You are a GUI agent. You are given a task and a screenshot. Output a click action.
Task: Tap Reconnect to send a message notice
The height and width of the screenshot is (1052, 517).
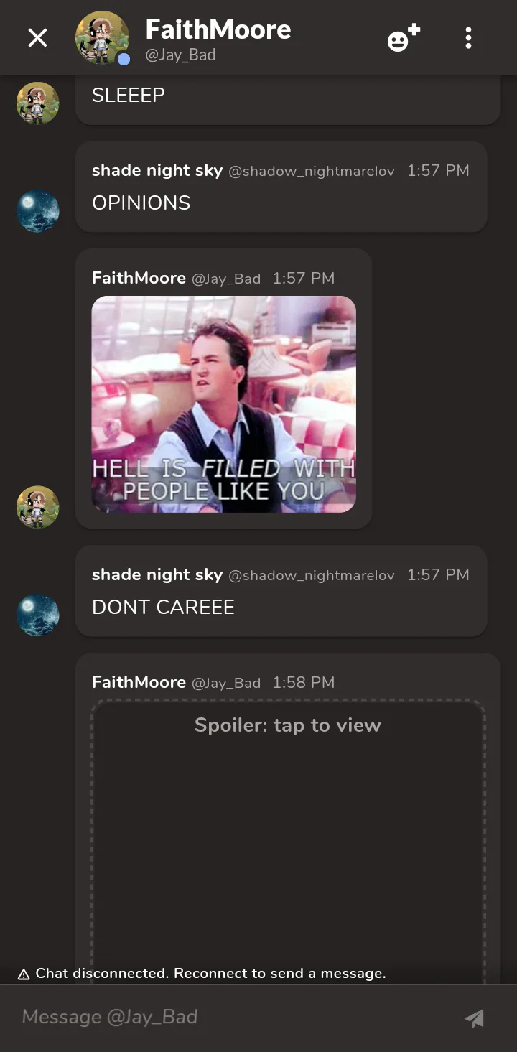coord(280,974)
